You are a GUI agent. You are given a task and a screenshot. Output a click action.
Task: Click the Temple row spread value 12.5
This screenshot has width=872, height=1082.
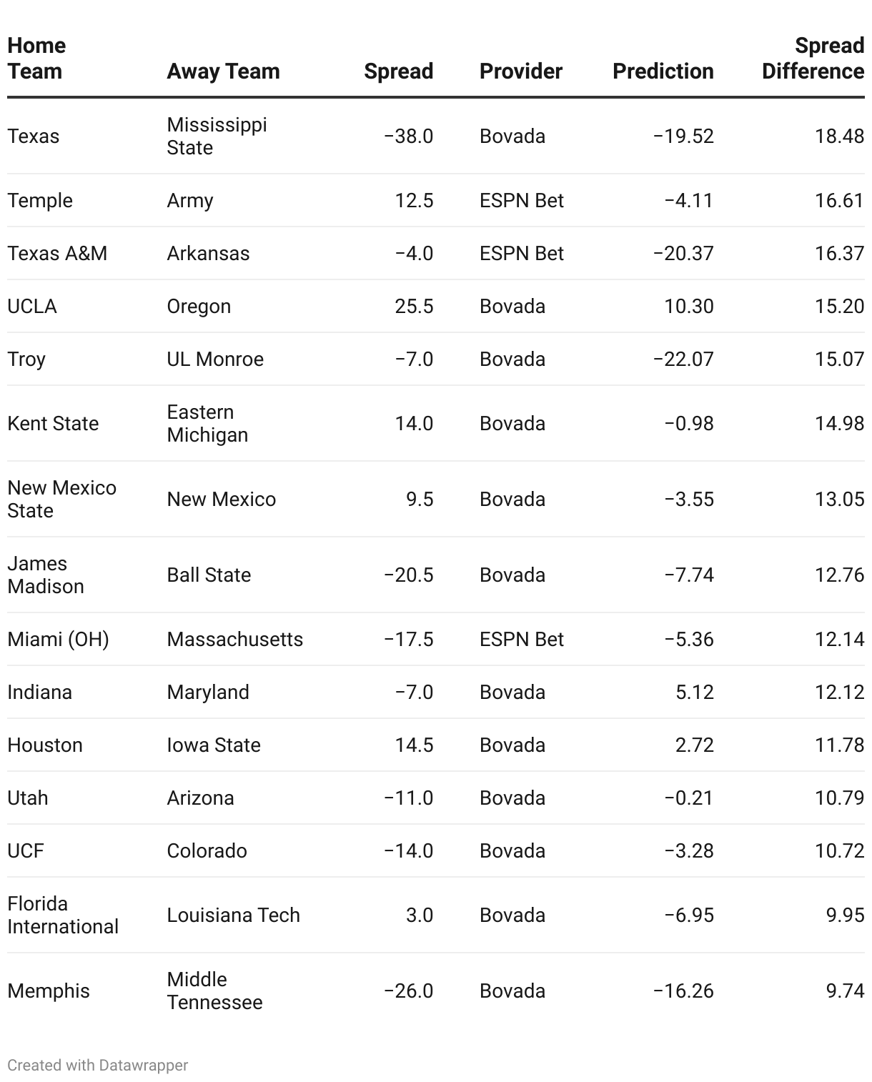click(x=414, y=200)
